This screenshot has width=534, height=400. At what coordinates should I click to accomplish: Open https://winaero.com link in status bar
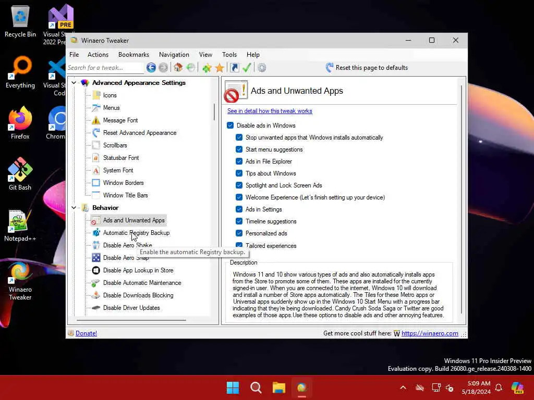click(430, 333)
